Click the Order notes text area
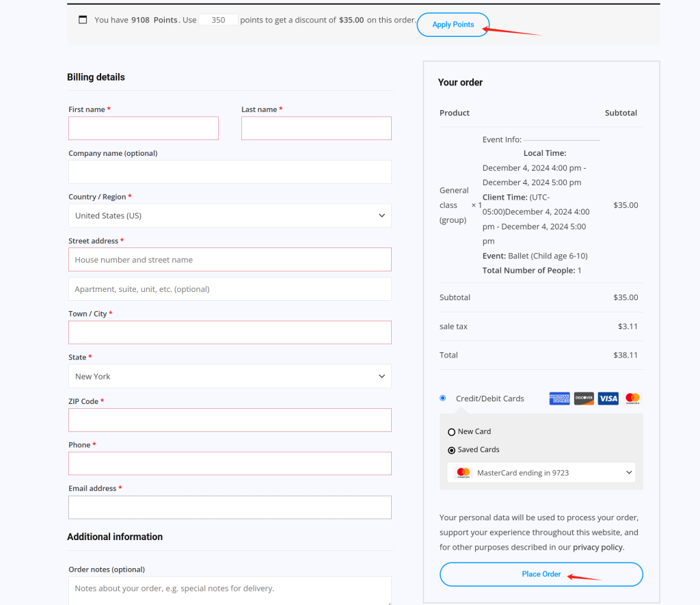The height and width of the screenshot is (605, 700). click(230, 589)
